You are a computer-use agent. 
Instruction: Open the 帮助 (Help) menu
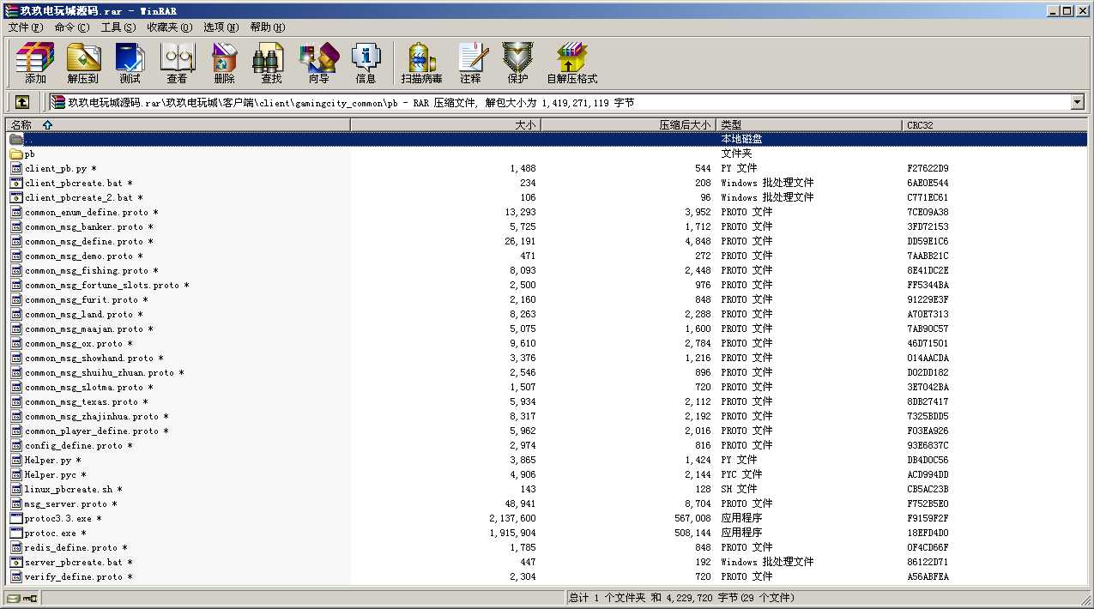click(x=268, y=27)
